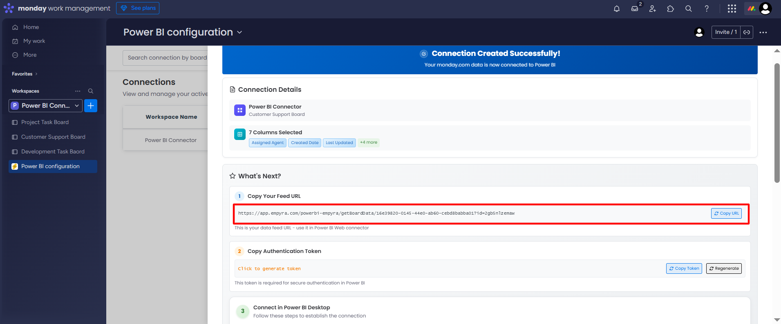Click the monday work management logo

[x=57, y=8]
